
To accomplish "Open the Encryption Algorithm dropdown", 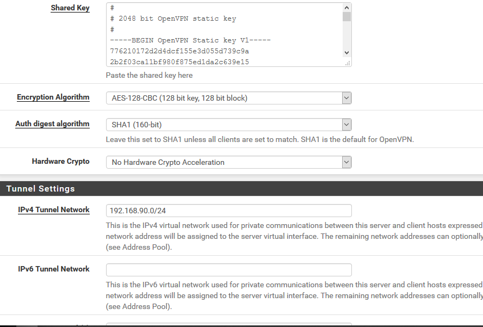I will pyautogui.click(x=228, y=98).
